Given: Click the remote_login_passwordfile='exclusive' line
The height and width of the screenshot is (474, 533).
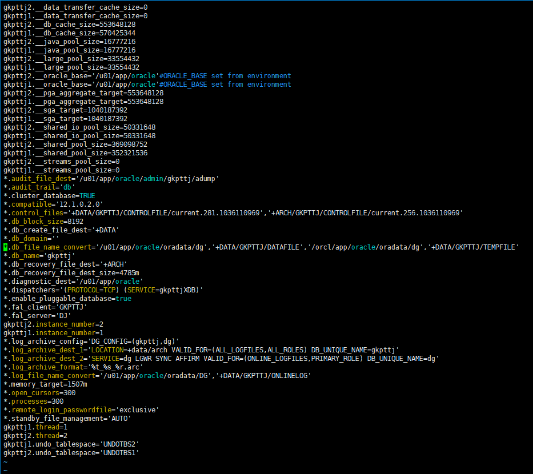Looking at the screenshot, I should 81,410.
